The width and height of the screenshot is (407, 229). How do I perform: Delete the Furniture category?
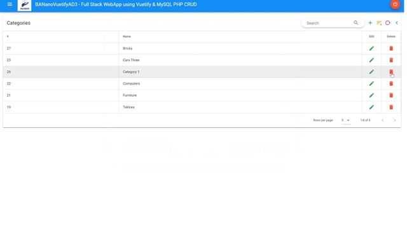coord(391,95)
